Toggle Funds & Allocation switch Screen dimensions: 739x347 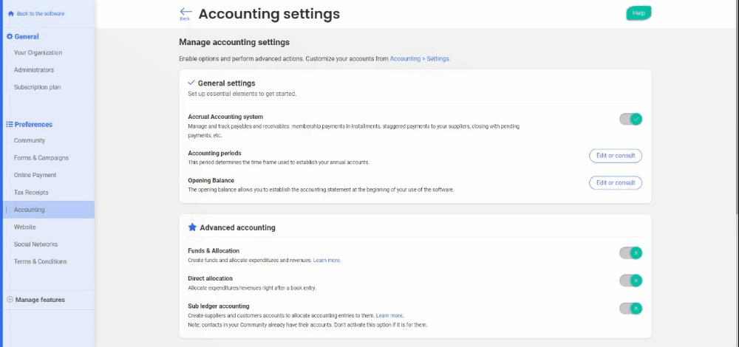coord(630,252)
